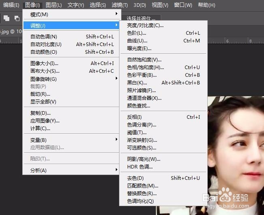Screen dimensions: 264x215
Task: Close the 图像(I) menu
Action: pyautogui.click(x=32, y=5)
